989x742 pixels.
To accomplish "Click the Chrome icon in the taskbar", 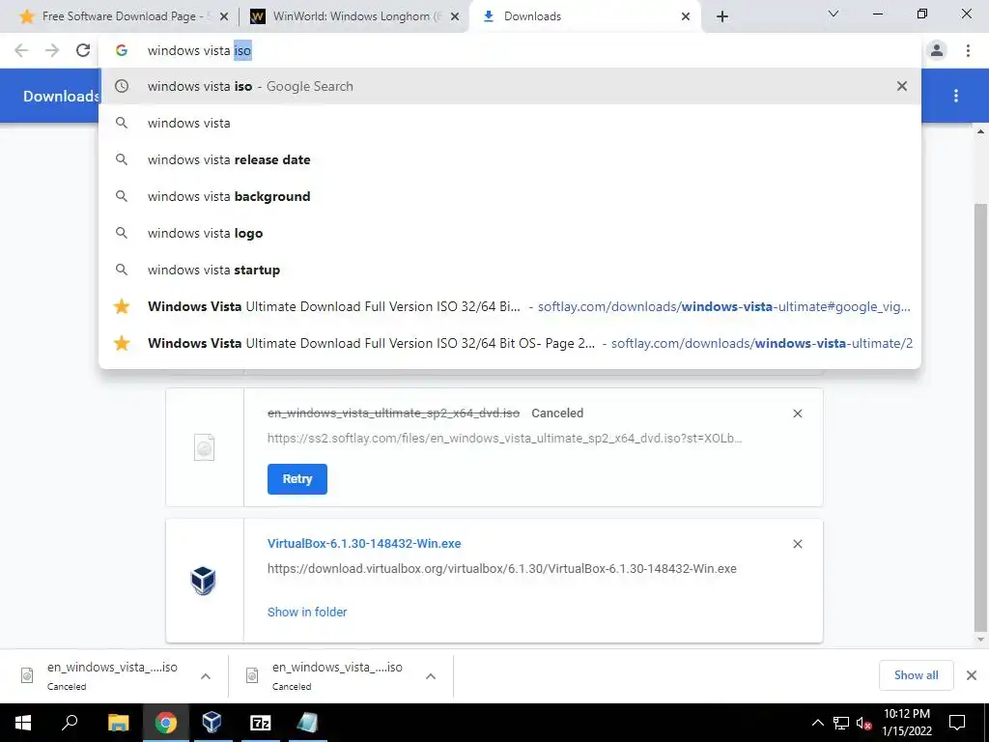I will click(x=166, y=723).
